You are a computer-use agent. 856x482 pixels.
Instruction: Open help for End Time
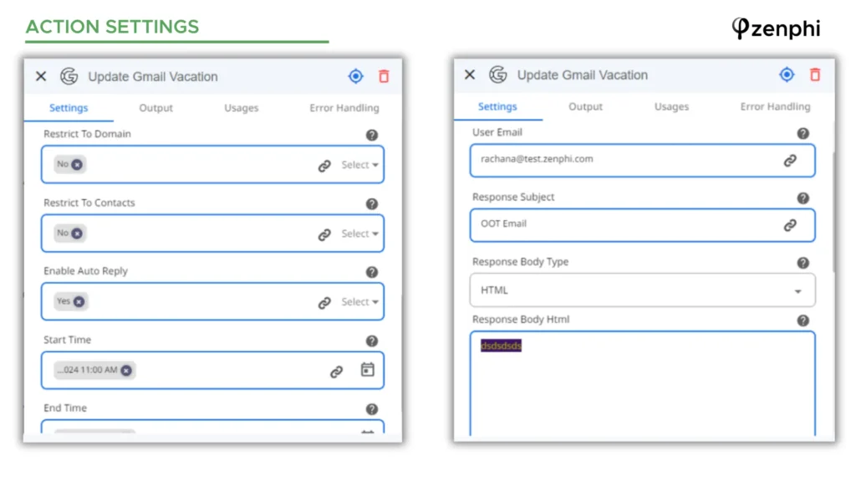click(x=372, y=409)
